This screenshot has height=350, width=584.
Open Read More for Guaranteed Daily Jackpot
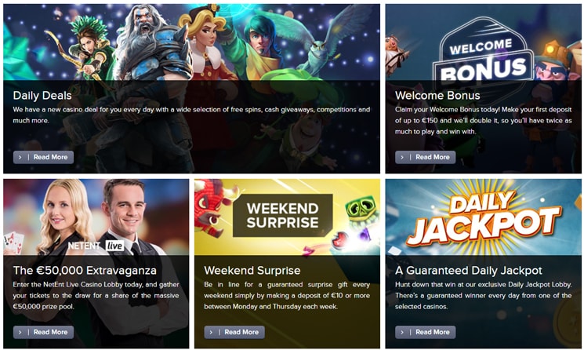click(x=426, y=332)
